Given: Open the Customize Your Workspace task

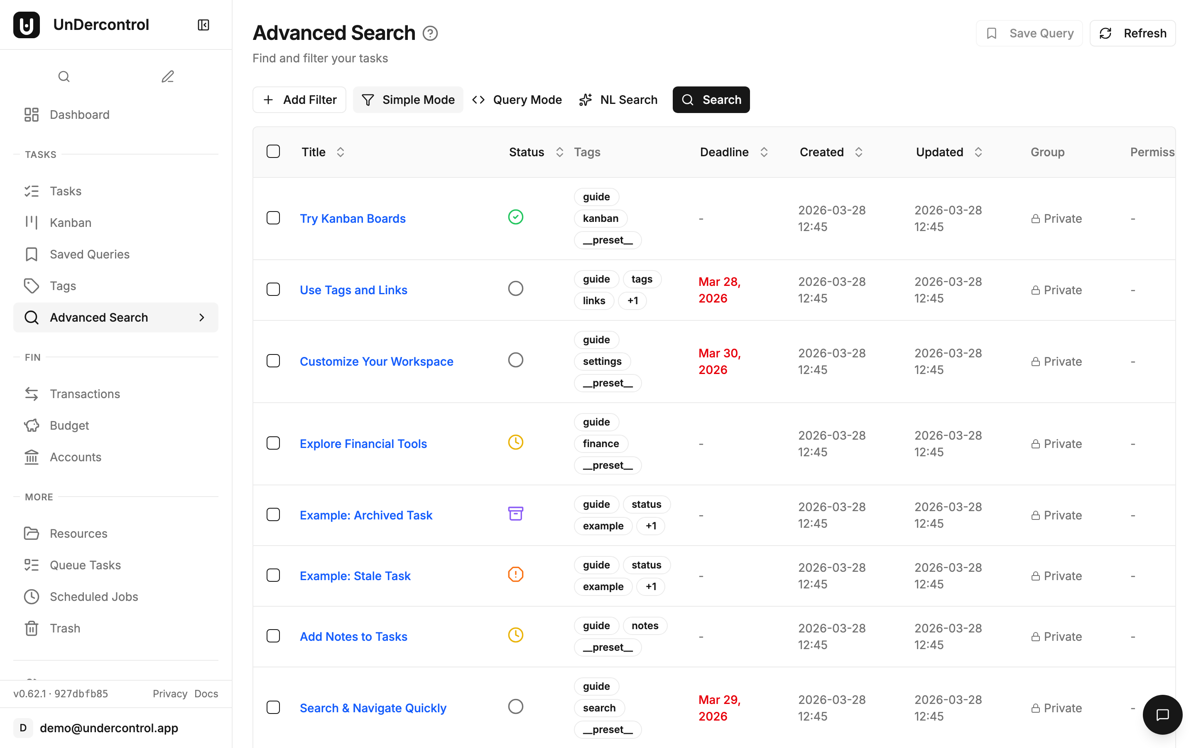Looking at the screenshot, I should (x=376, y=361).
